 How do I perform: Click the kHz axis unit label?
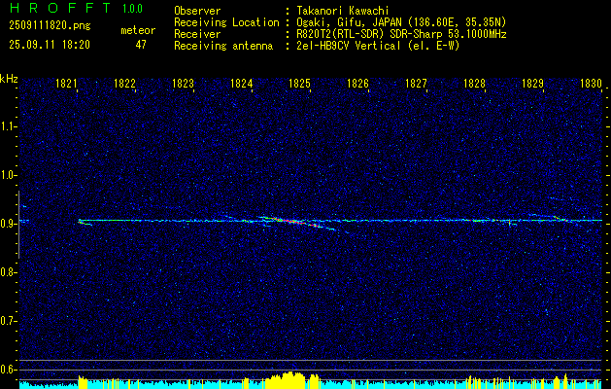pyautogui.click(x=9, y=79)
